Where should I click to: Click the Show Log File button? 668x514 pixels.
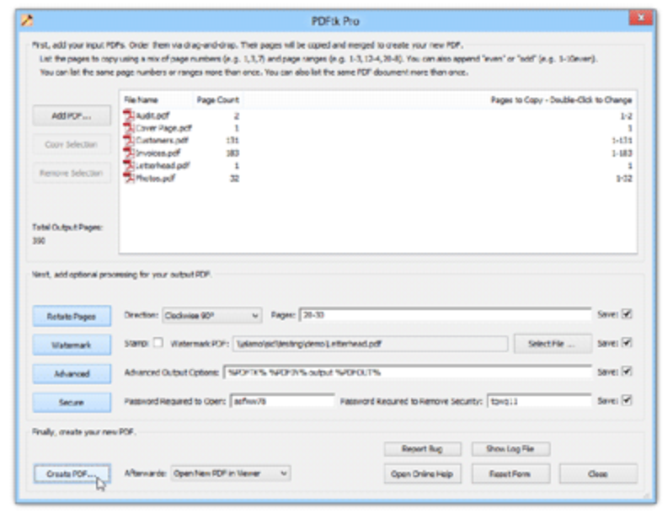pos(510,449)
